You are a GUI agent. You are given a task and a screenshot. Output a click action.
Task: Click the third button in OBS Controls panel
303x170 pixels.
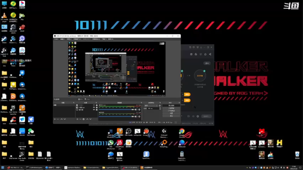(171, 111)
